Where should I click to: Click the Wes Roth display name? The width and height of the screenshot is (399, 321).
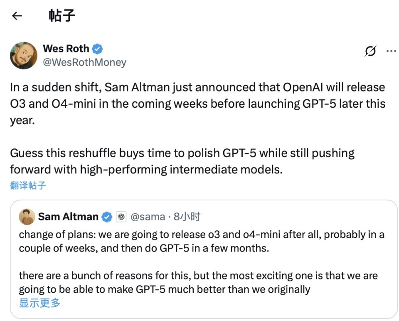click(66, 49)
